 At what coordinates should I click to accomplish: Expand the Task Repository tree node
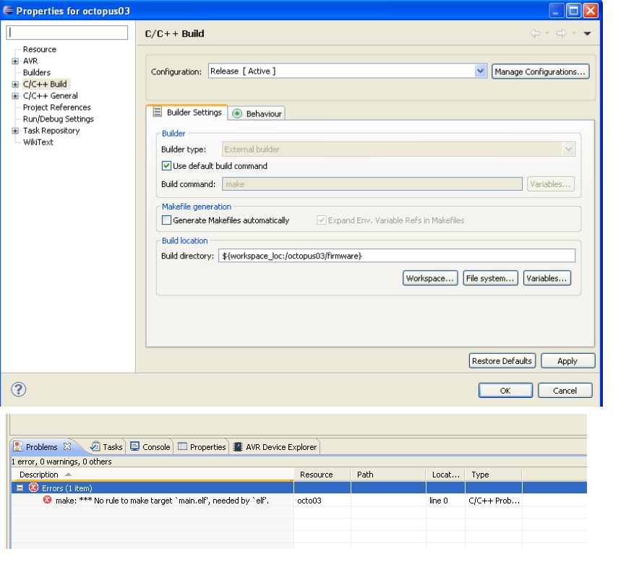(15, 131)
